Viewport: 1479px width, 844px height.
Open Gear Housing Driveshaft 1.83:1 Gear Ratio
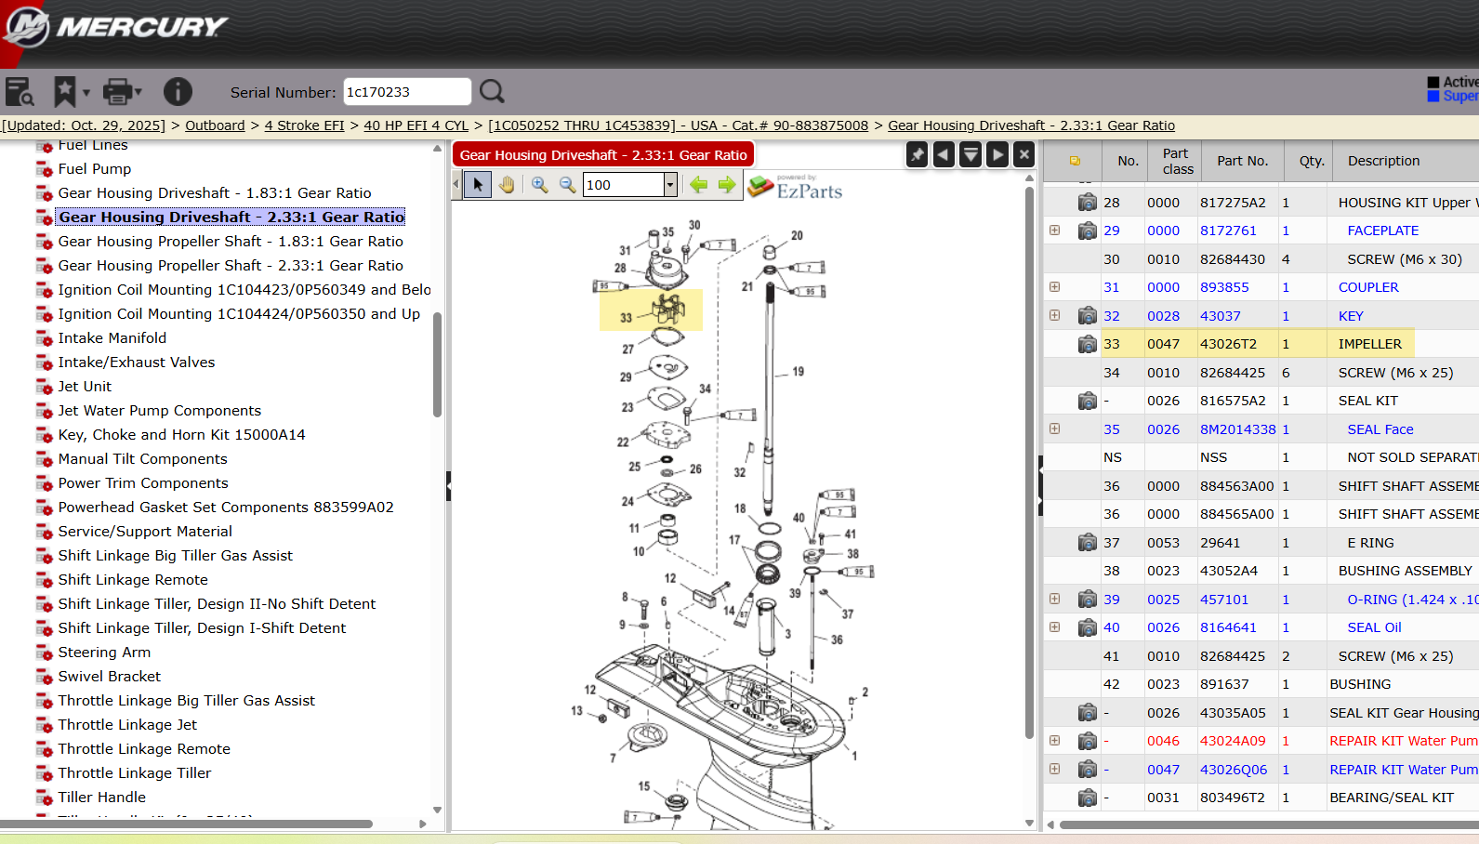tap(215, 192)
